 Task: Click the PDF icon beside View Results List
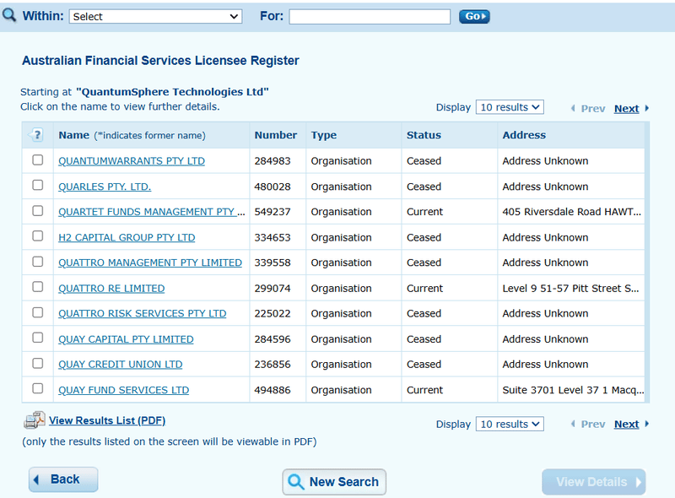[34, 420]
